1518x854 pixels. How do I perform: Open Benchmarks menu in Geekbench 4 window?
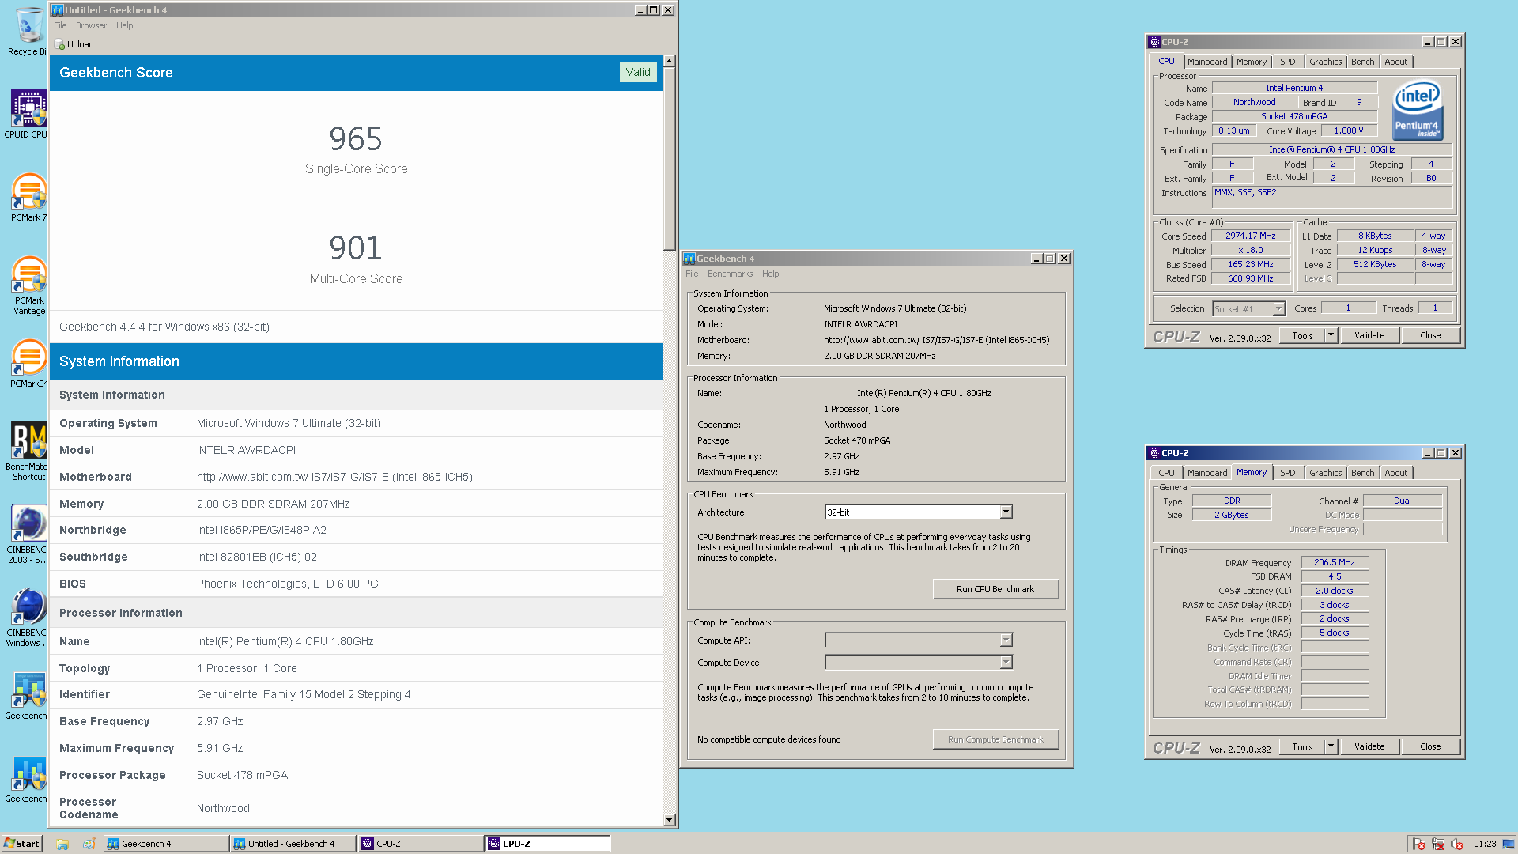click(x=730, y=274)
